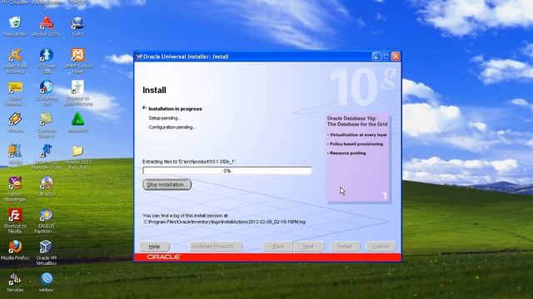Click the greyed Install button
The image size is (533, 299).
click(x=345, y=247)
